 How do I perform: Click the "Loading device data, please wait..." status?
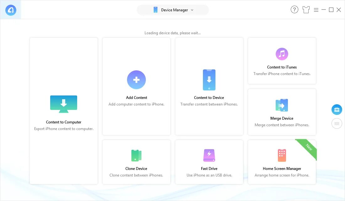coord(172,33)
